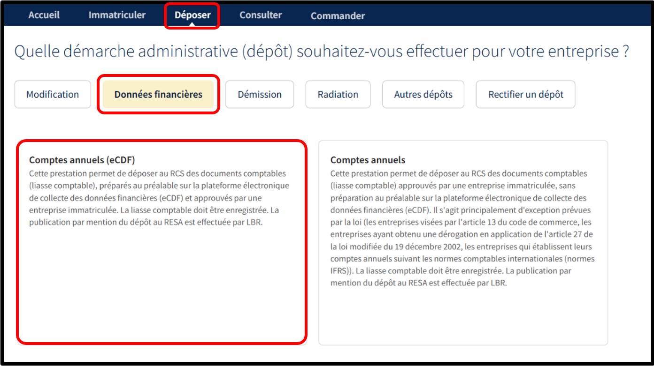The width and height of the screenshot is (654, 366).
Task: Open the Autres dépôts category
Action: click(x=423, y=95)
